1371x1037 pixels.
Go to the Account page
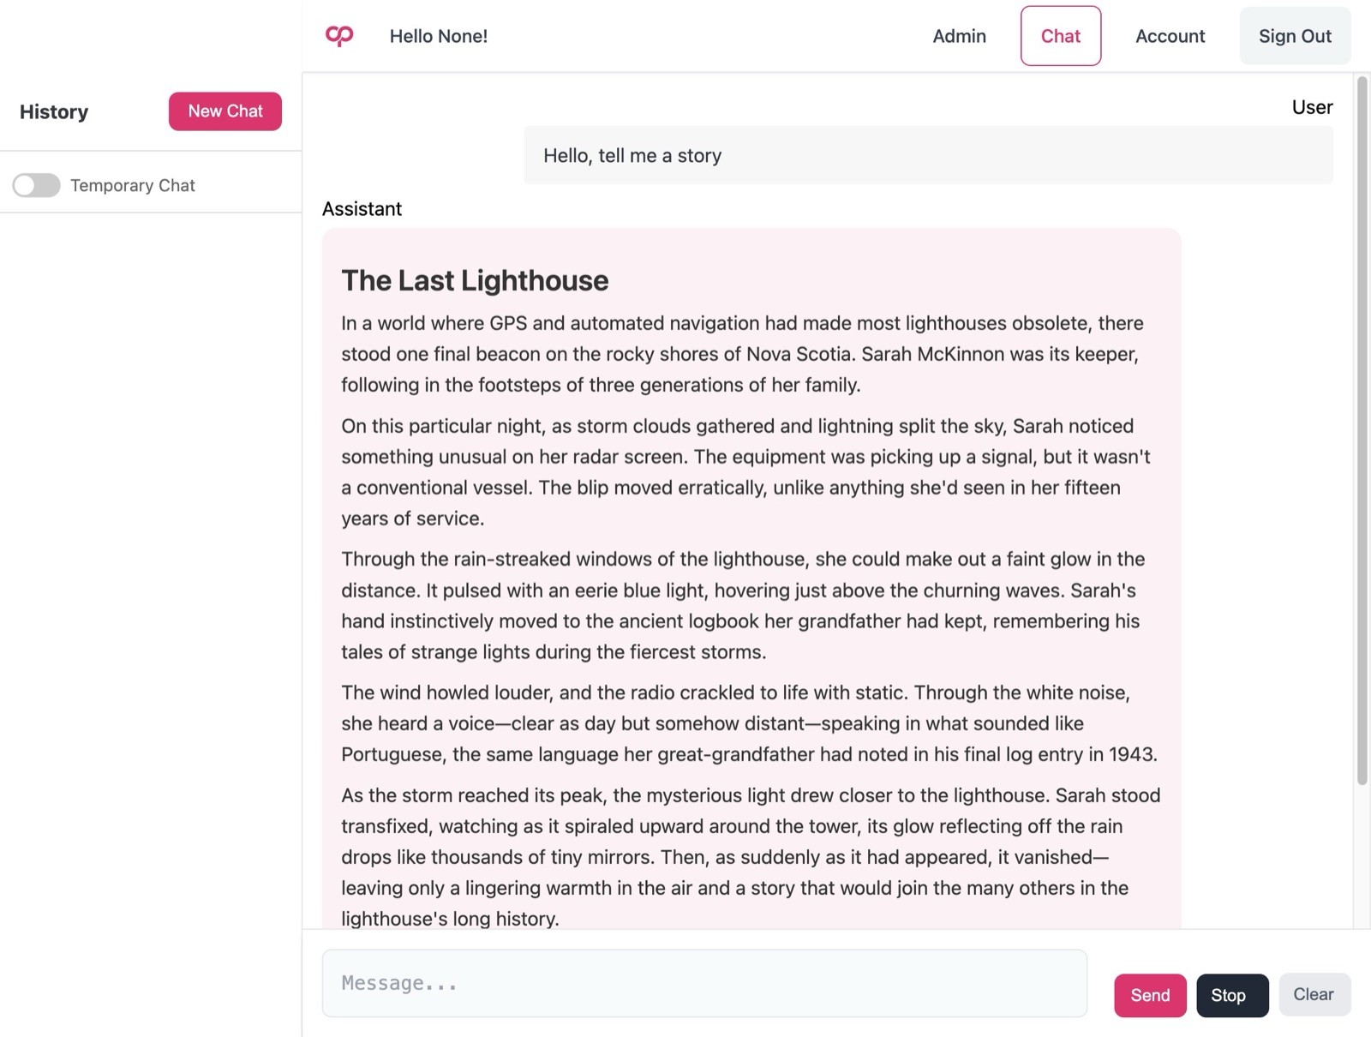click(1170, 36)
